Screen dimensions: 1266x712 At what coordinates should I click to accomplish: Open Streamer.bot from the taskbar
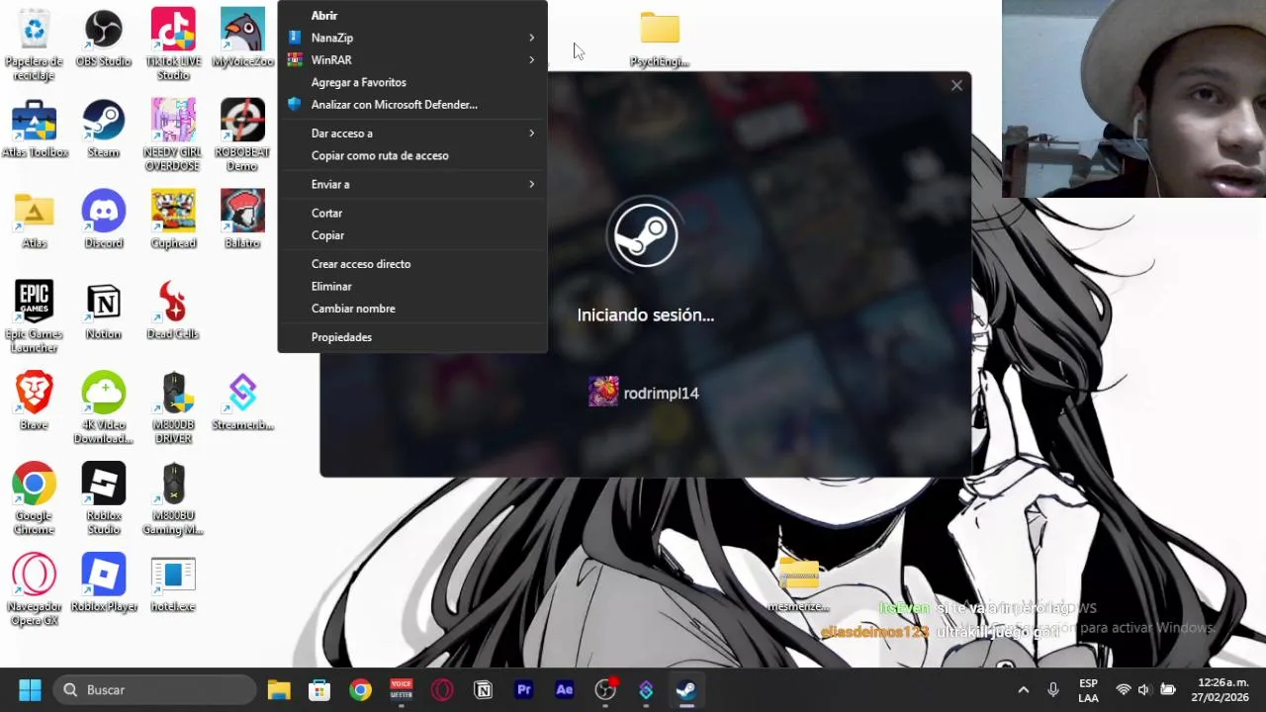tap(646, 689)
